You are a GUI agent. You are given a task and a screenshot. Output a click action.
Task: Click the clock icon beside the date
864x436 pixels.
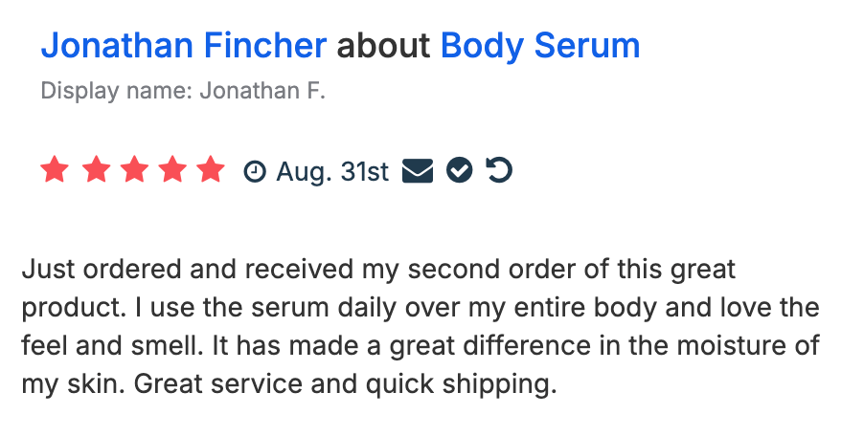tap(255, 172)
